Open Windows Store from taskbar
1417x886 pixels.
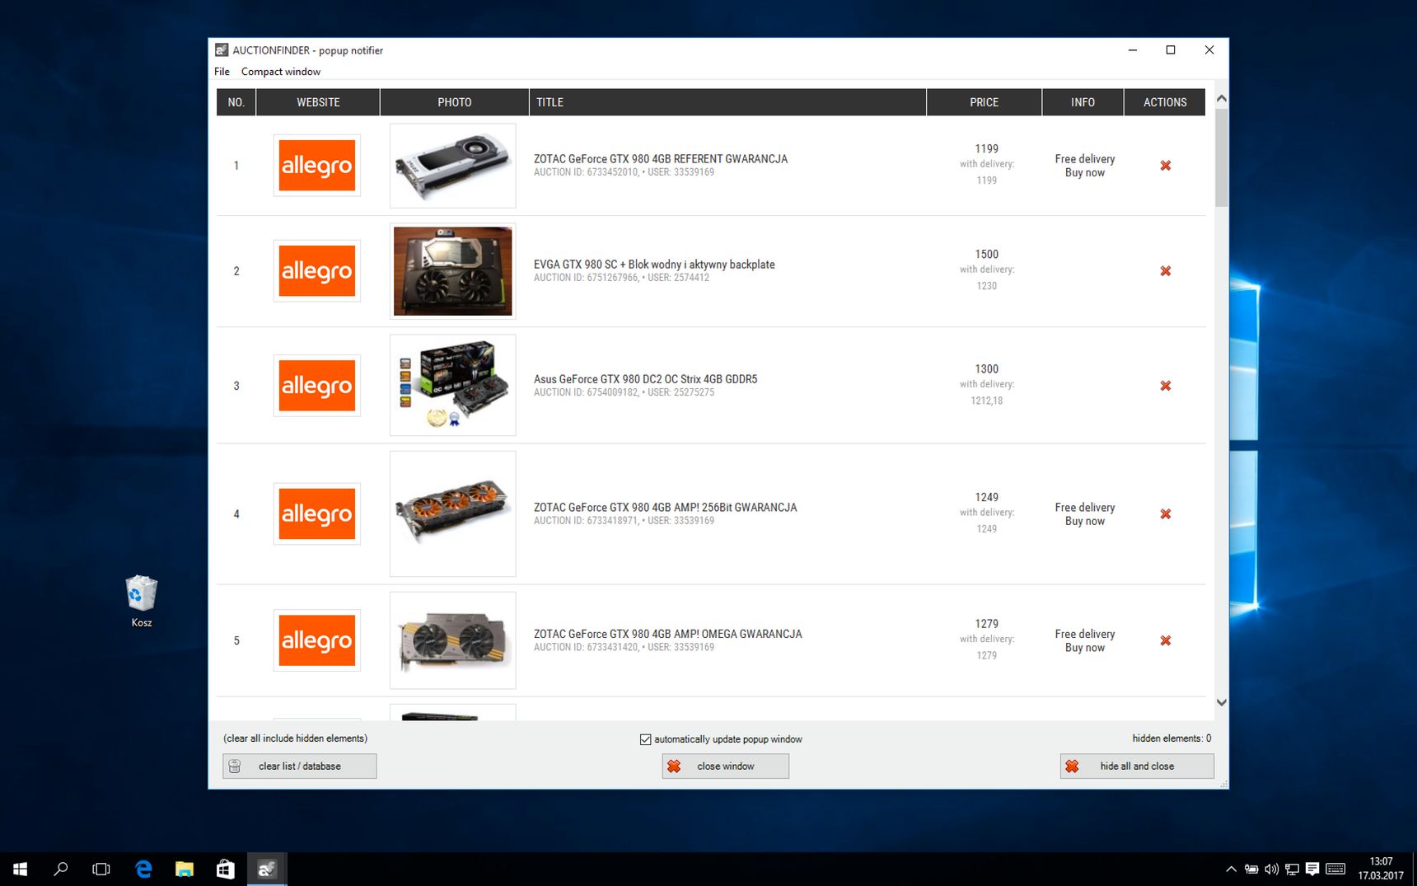pyautogui.click(x=225, y=869)
